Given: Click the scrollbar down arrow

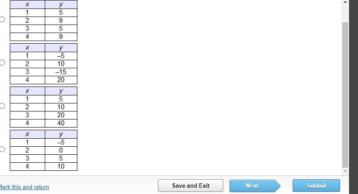Looking at the screenshot, I should click(x=345, y=171).
